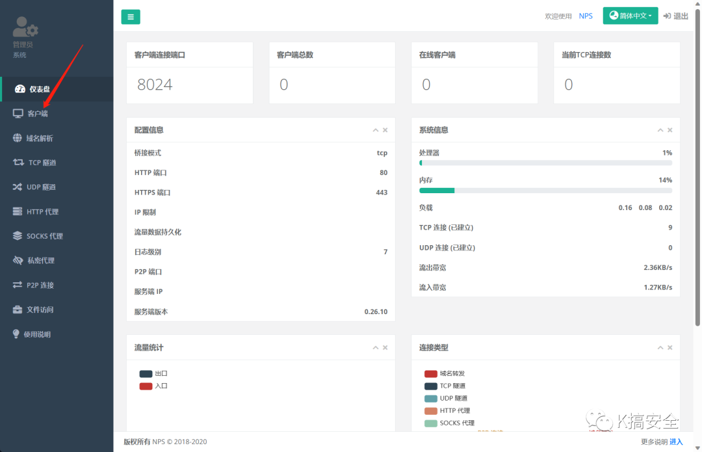Click the crossed-arrows icon for UDP 隧道

coord(16,187)
